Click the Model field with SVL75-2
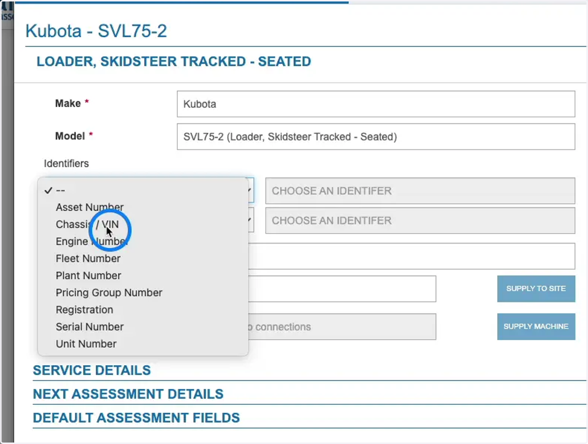This screenshot has width=588, height=444. [376, 137]
